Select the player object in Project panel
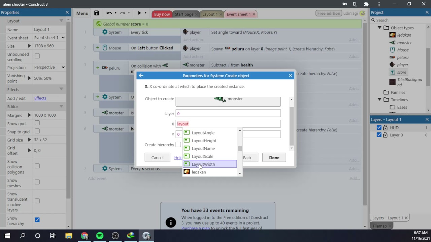This screenshot has width=431, height=242. pos(402,65)
